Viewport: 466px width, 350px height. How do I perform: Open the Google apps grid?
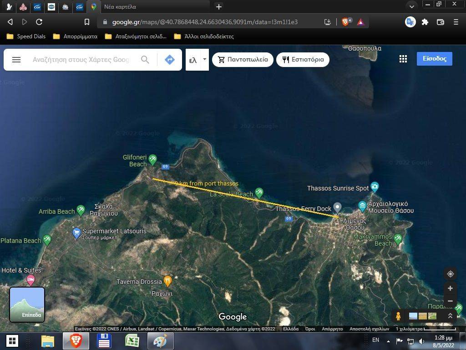pos(403,59)
